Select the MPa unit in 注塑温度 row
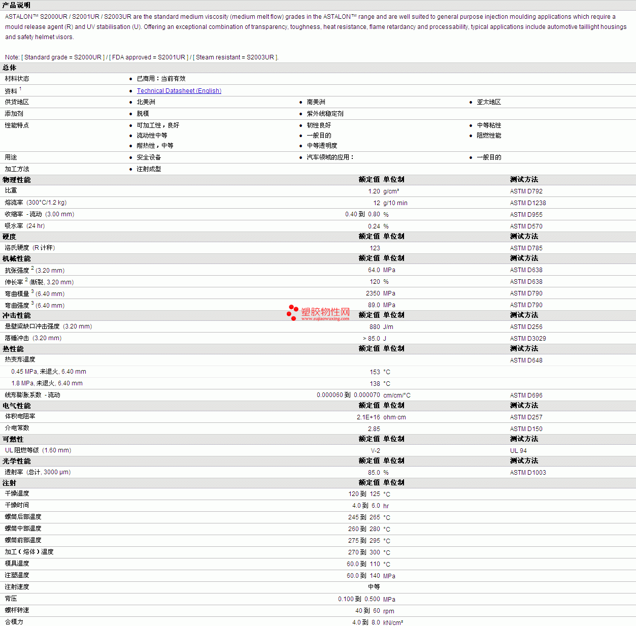 389,576
